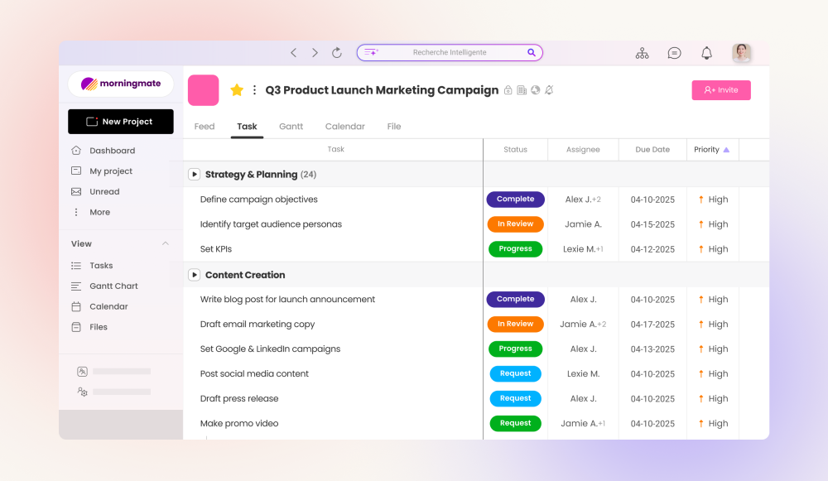Open the organization chart icon
The height and width of the screenshot is (481, 828).
pos(643,53)
